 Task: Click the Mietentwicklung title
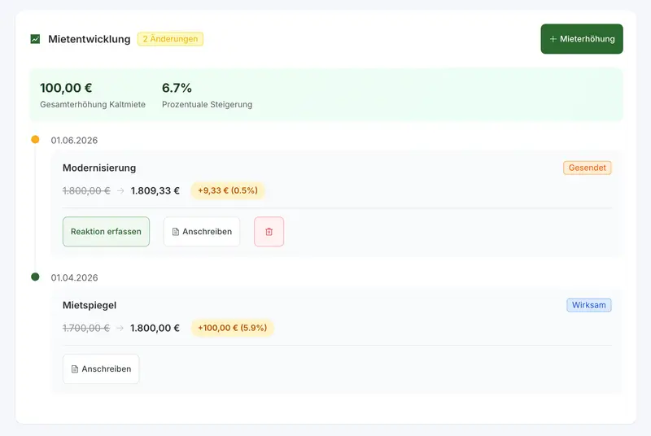coord(90,39)
